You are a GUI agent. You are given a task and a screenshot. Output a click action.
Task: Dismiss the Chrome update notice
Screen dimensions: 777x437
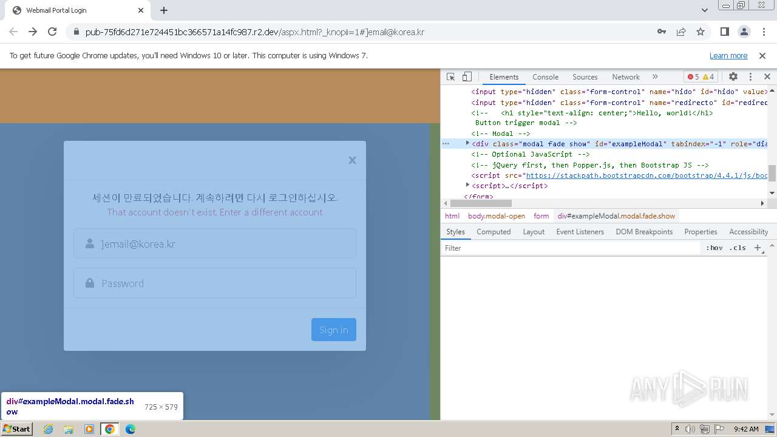(762, 55)
